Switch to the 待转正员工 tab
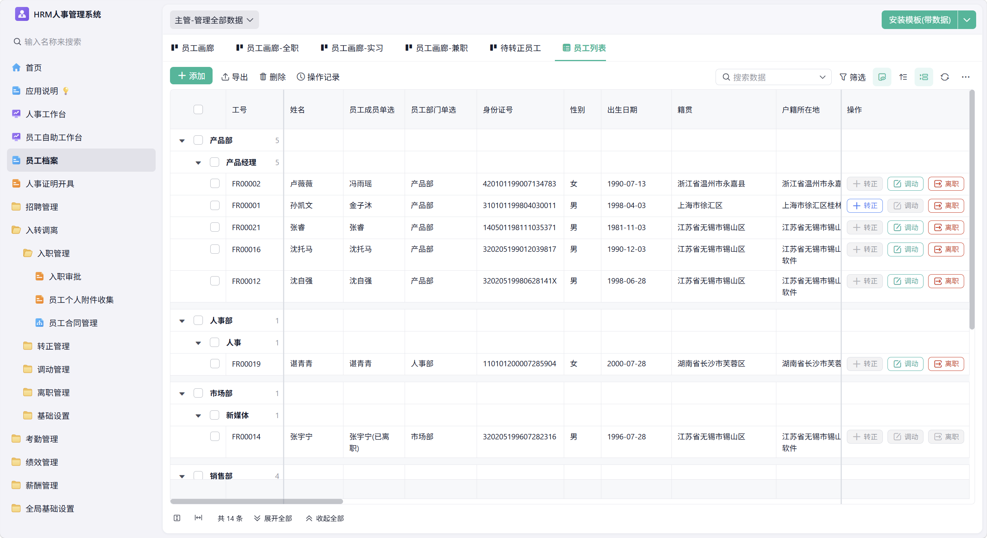987x538 pixels. [515, 48]
